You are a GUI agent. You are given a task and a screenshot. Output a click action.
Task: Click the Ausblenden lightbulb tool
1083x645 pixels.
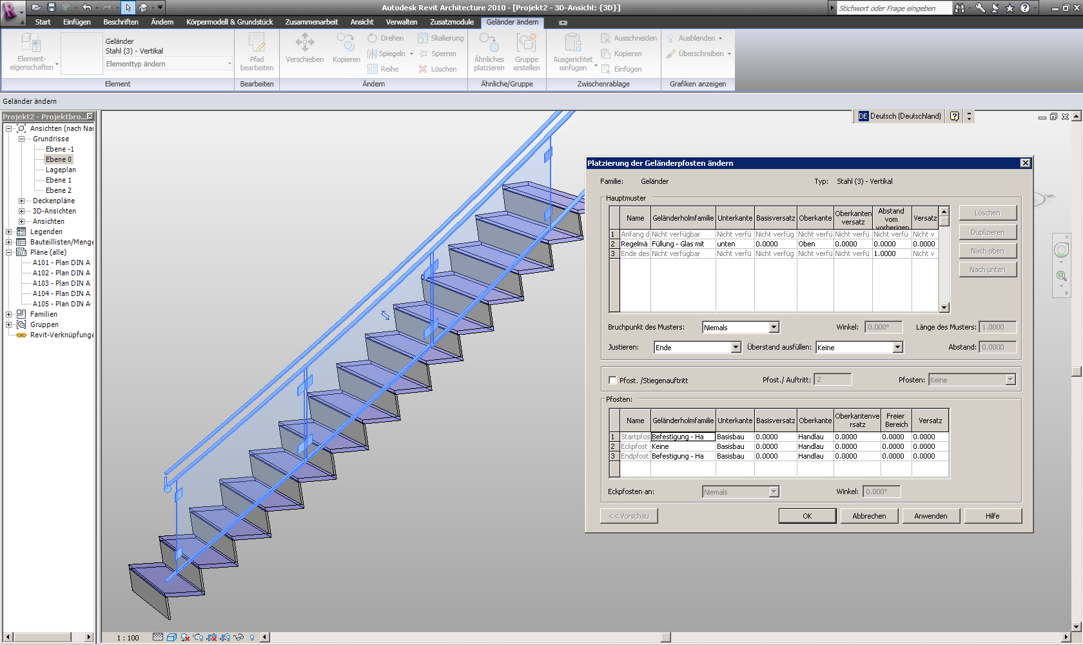click(x=695, y=38)
